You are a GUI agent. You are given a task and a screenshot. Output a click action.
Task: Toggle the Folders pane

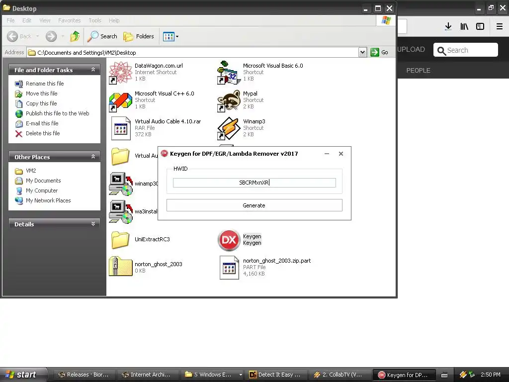[x=139, y=36]
